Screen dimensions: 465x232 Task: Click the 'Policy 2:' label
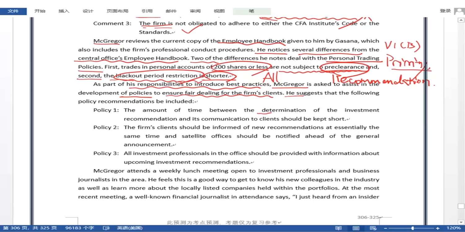click(106, 127)
